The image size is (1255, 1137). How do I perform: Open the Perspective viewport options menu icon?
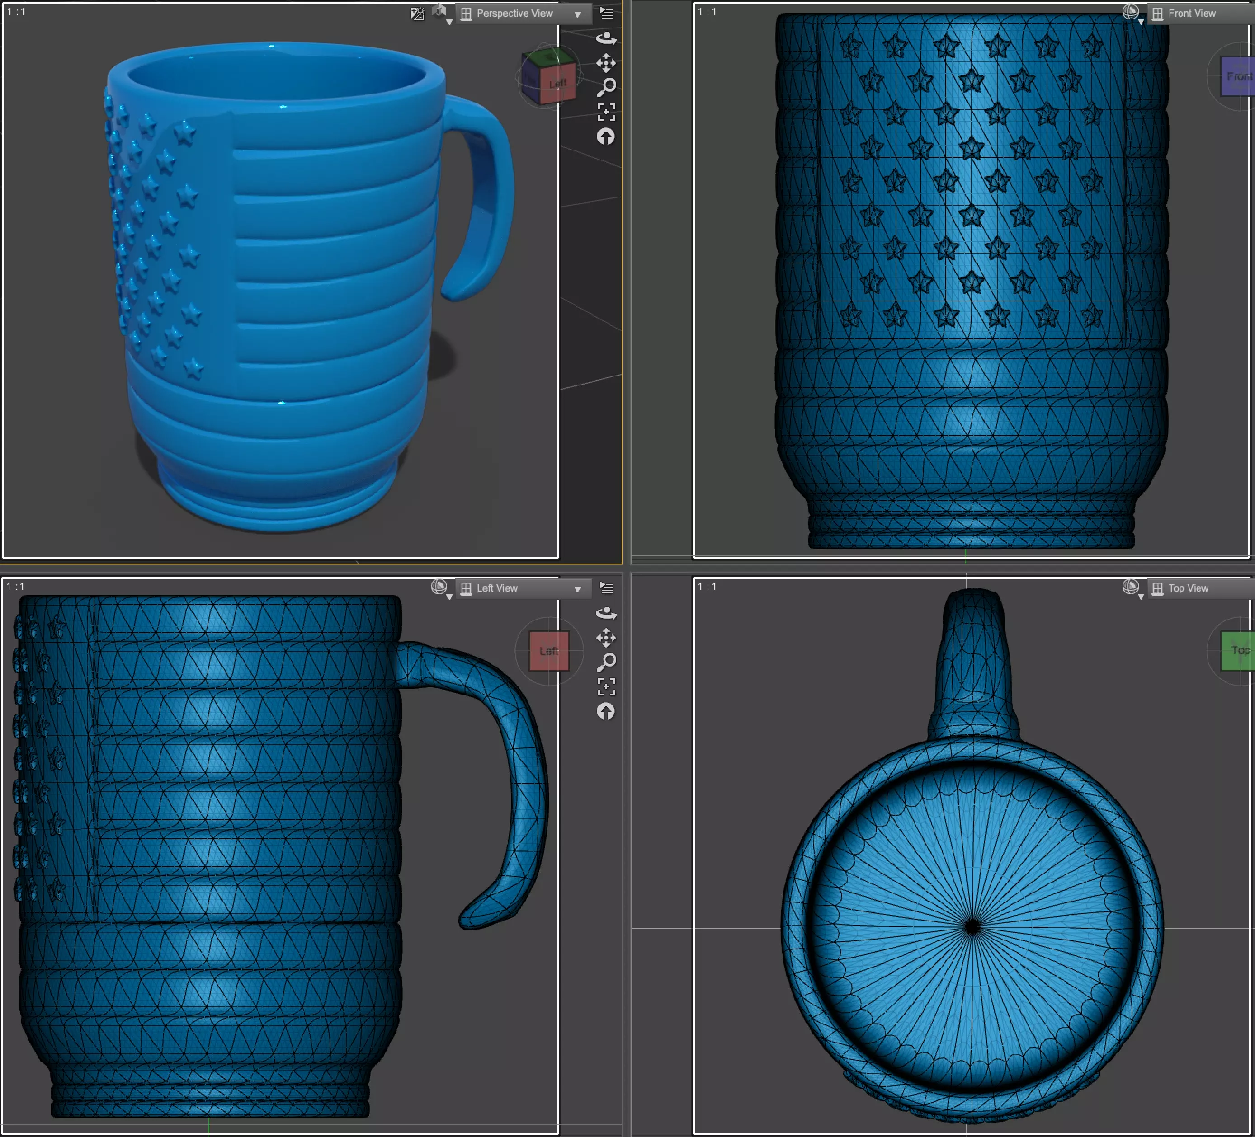point(606,13)
